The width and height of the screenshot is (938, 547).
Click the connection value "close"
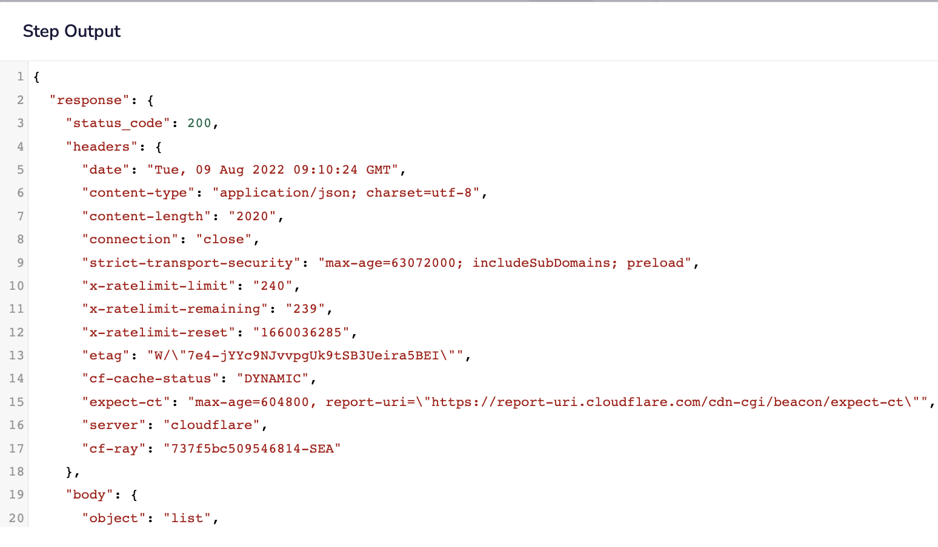click(224, 240)
